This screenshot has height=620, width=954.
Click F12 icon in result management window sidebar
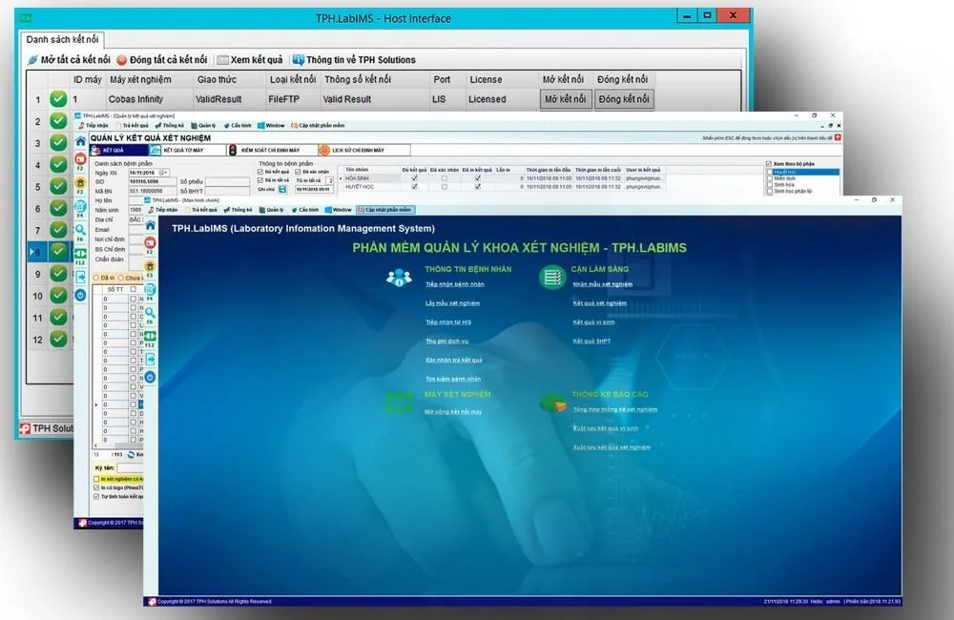[x=81, y=253]
